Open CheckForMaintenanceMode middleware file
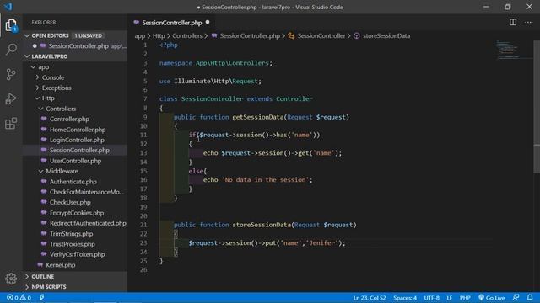The image size is (540, 303). (86, 192)
